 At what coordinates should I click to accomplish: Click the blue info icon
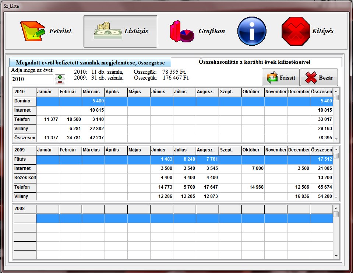click(252, 31)
